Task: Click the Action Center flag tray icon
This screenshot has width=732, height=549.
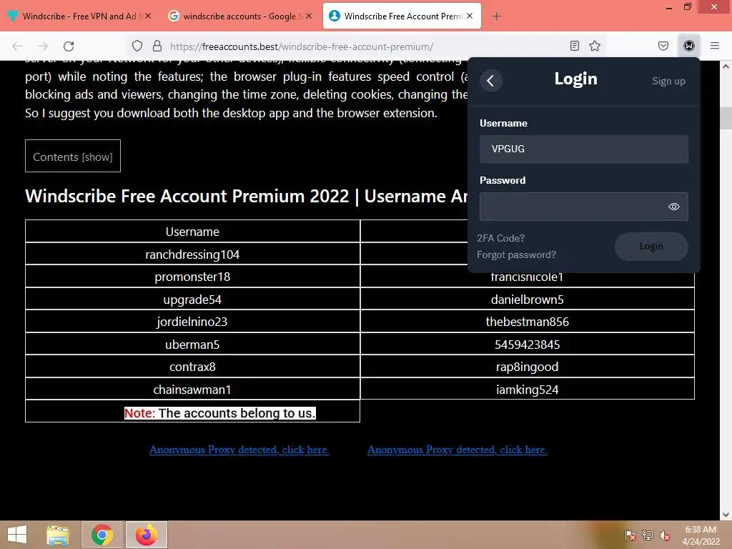Action: pyautogui.click(x=630, y=535)
